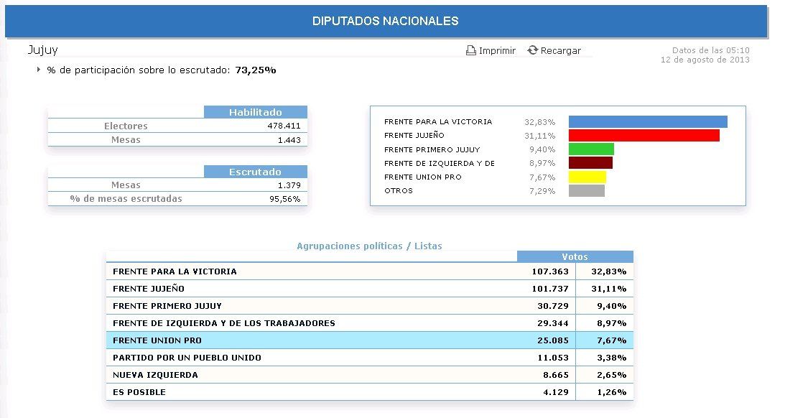The image size is (785, 418).
Task: Click the Escrutado table header
Action: tap(255, 172)
